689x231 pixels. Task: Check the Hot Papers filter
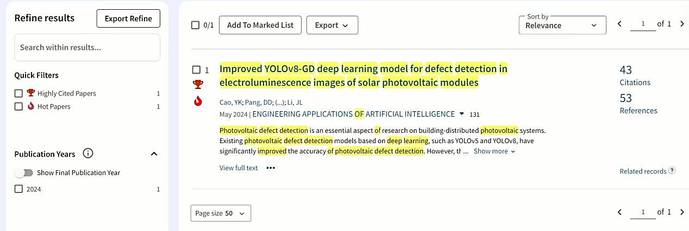pos(19,106)
